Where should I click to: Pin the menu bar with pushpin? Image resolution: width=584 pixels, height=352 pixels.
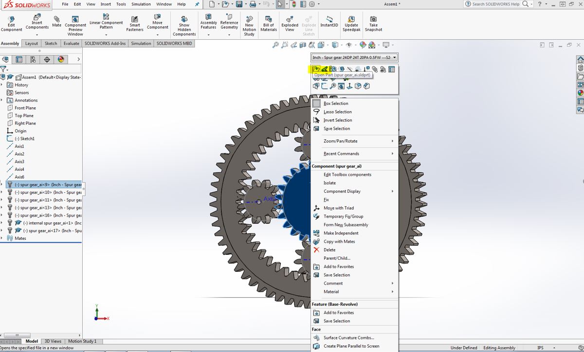(x=197, y=4)
